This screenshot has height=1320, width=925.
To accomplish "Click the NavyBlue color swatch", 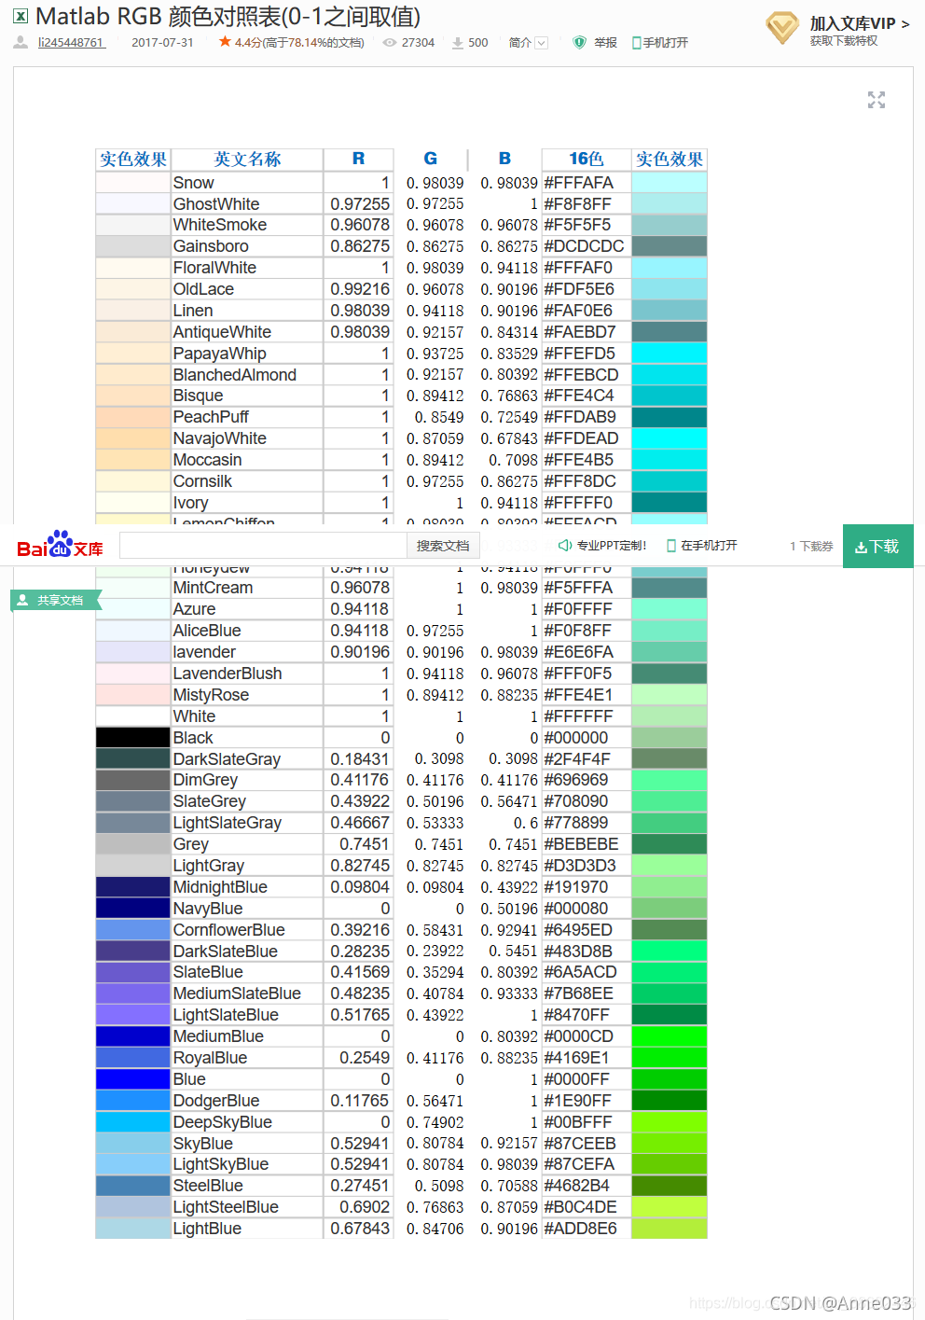I will [x=132, y=908].
